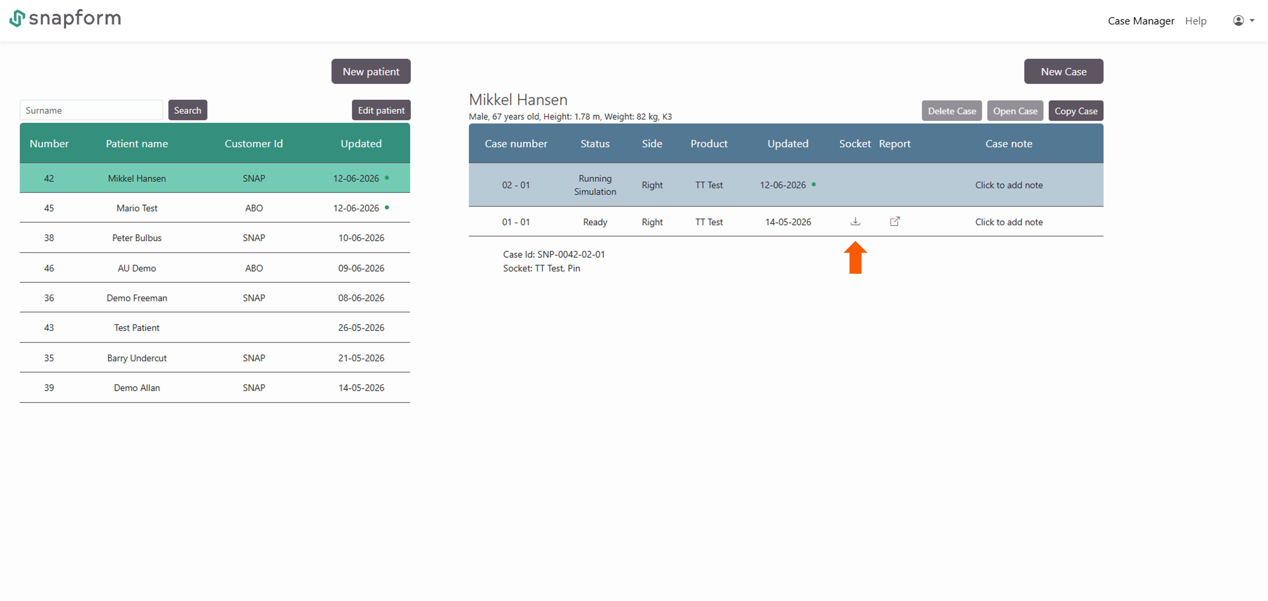The image size is (1268, 601).
Task: Click the Case Id SNP-0042-02-01 text
Action: [x=553, y=254]
